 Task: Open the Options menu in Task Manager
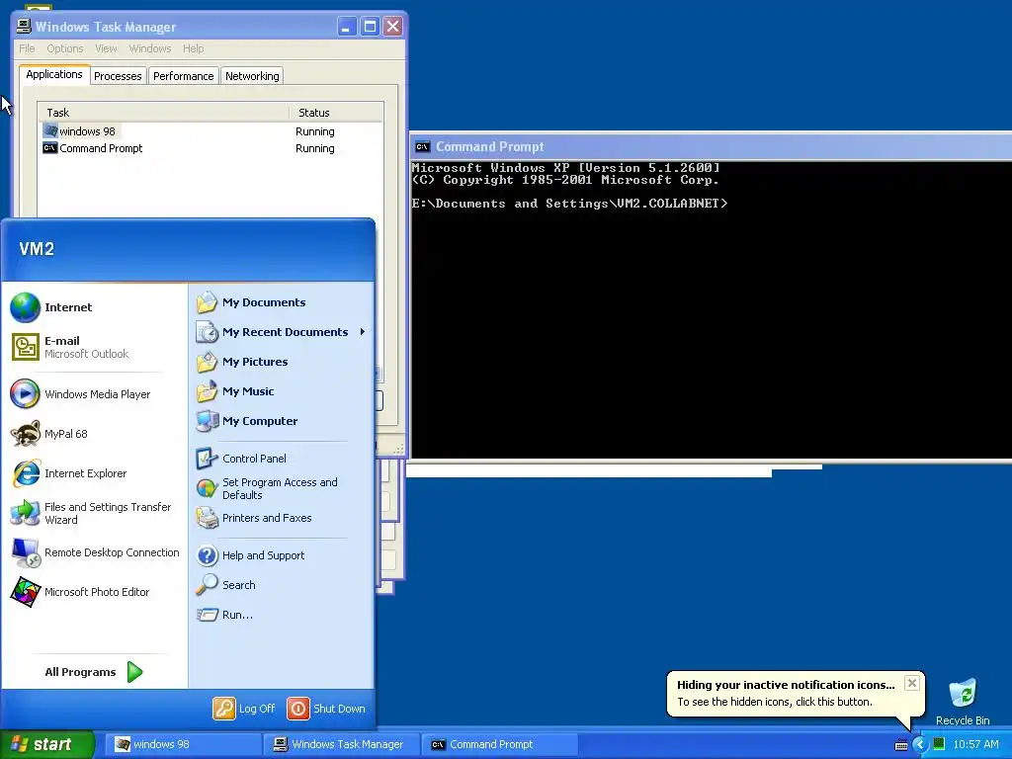64,49
